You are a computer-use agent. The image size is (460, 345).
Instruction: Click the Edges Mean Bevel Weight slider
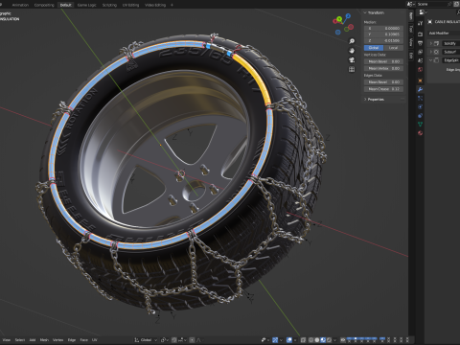[x=383, y=82]
